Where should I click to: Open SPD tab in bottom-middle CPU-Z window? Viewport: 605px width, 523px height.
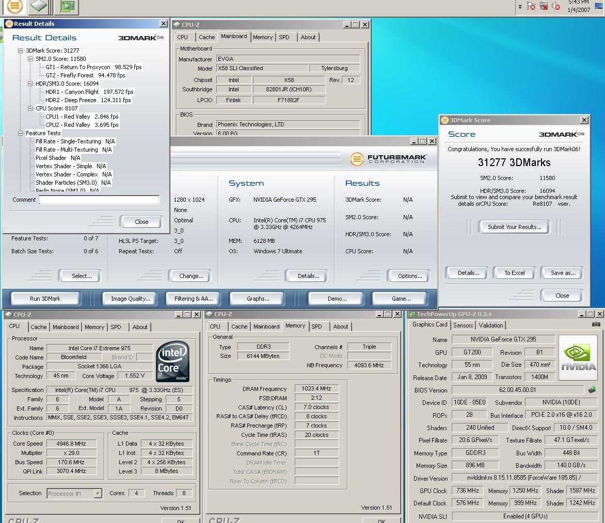(x=316, y=326)
